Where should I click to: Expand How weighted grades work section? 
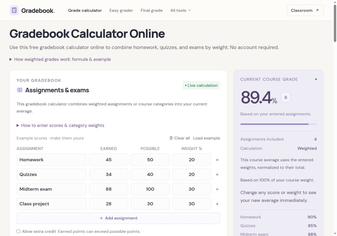[60, 59]
